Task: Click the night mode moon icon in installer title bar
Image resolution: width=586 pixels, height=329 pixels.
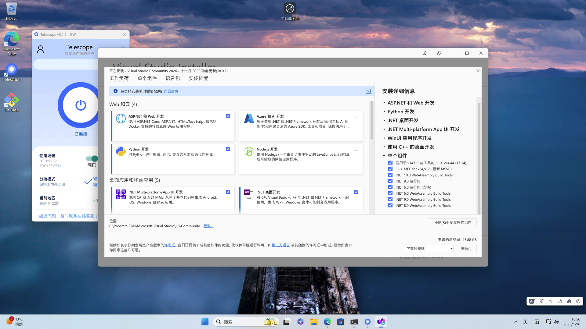Action: 425,53
